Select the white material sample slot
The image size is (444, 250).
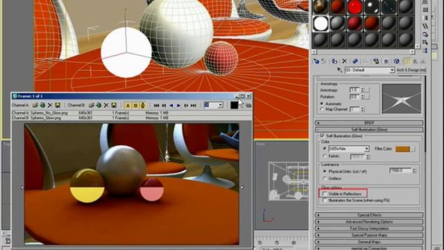[x=321, y=23]
